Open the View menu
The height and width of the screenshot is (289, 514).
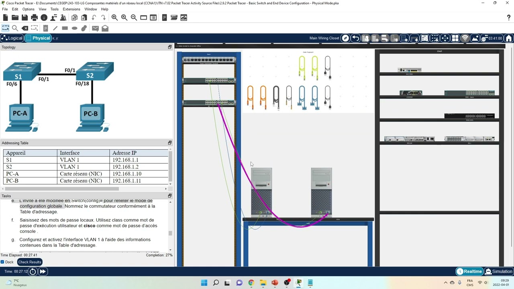point(42,9)
